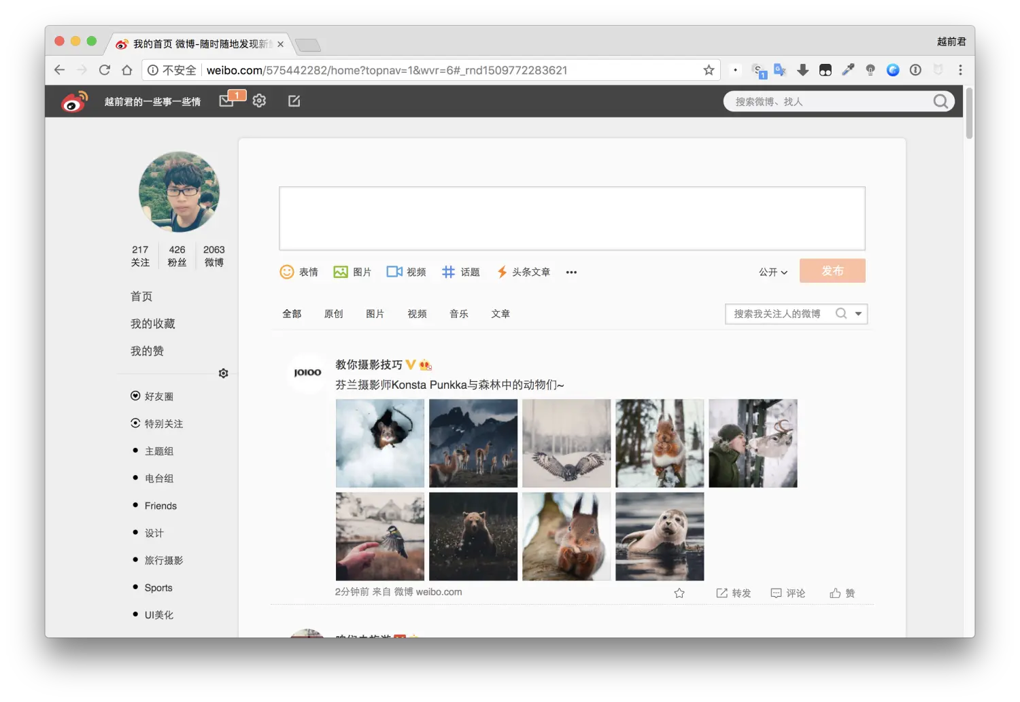1020x702 pixels.
Task: Open the flying owl photo thumbnail
Action: tap(566, 443)
